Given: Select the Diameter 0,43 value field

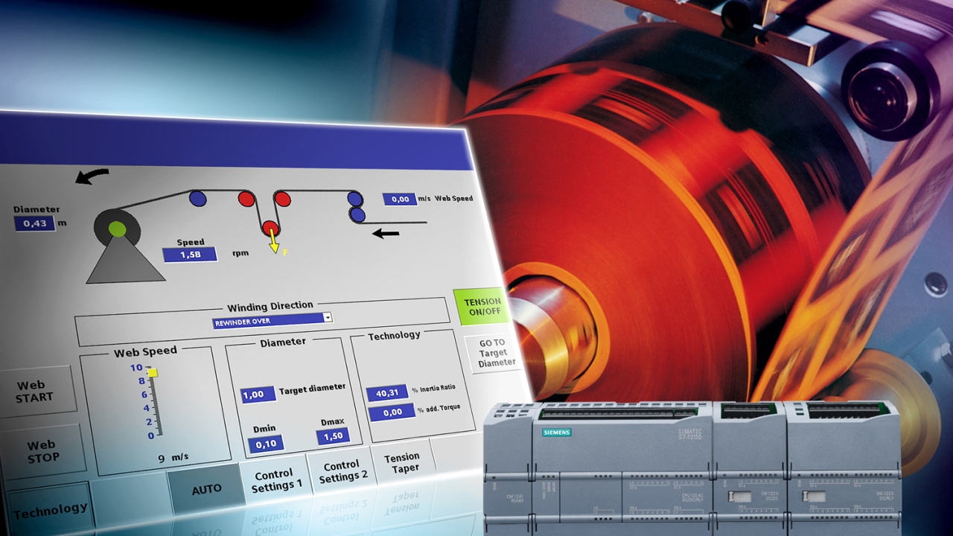Looking at the screenshot, I should pos(34,223).
